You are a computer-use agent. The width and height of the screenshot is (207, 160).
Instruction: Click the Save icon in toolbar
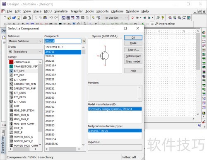19,18
